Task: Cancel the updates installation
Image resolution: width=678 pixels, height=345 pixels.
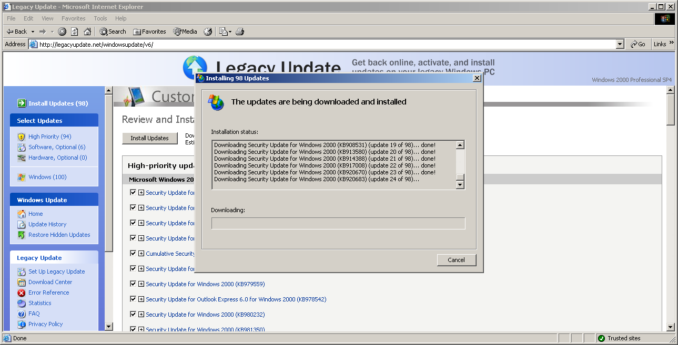Action: click(x=456, y=260)
